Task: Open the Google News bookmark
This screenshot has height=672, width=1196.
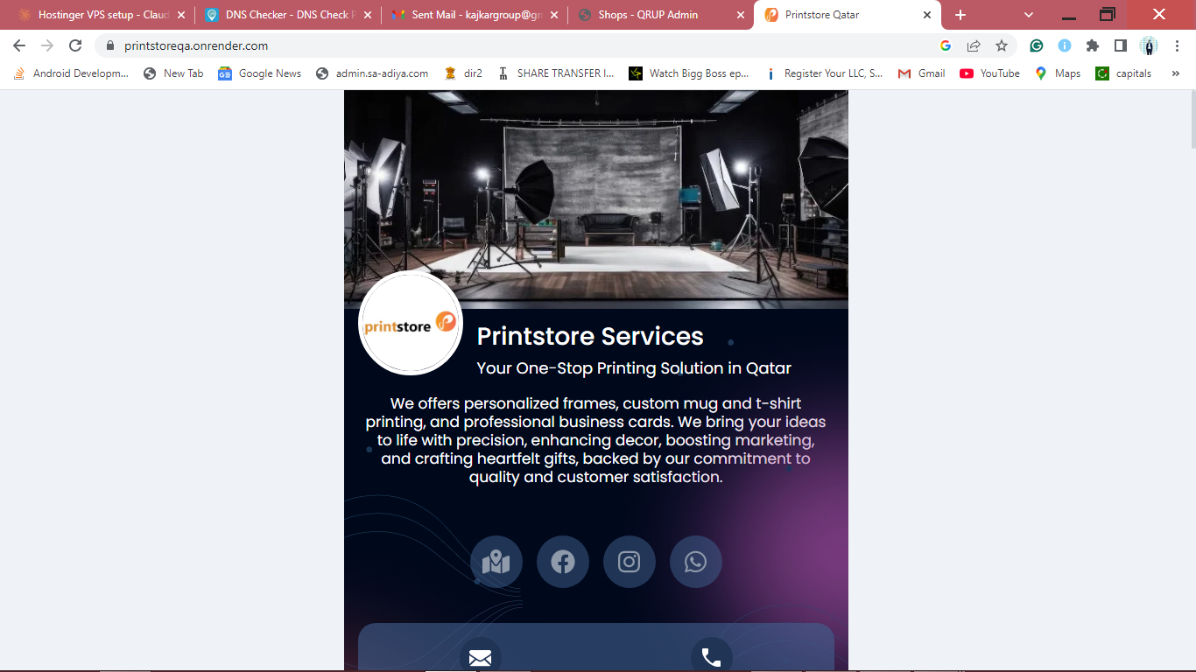Action: [x=260, y=73]
